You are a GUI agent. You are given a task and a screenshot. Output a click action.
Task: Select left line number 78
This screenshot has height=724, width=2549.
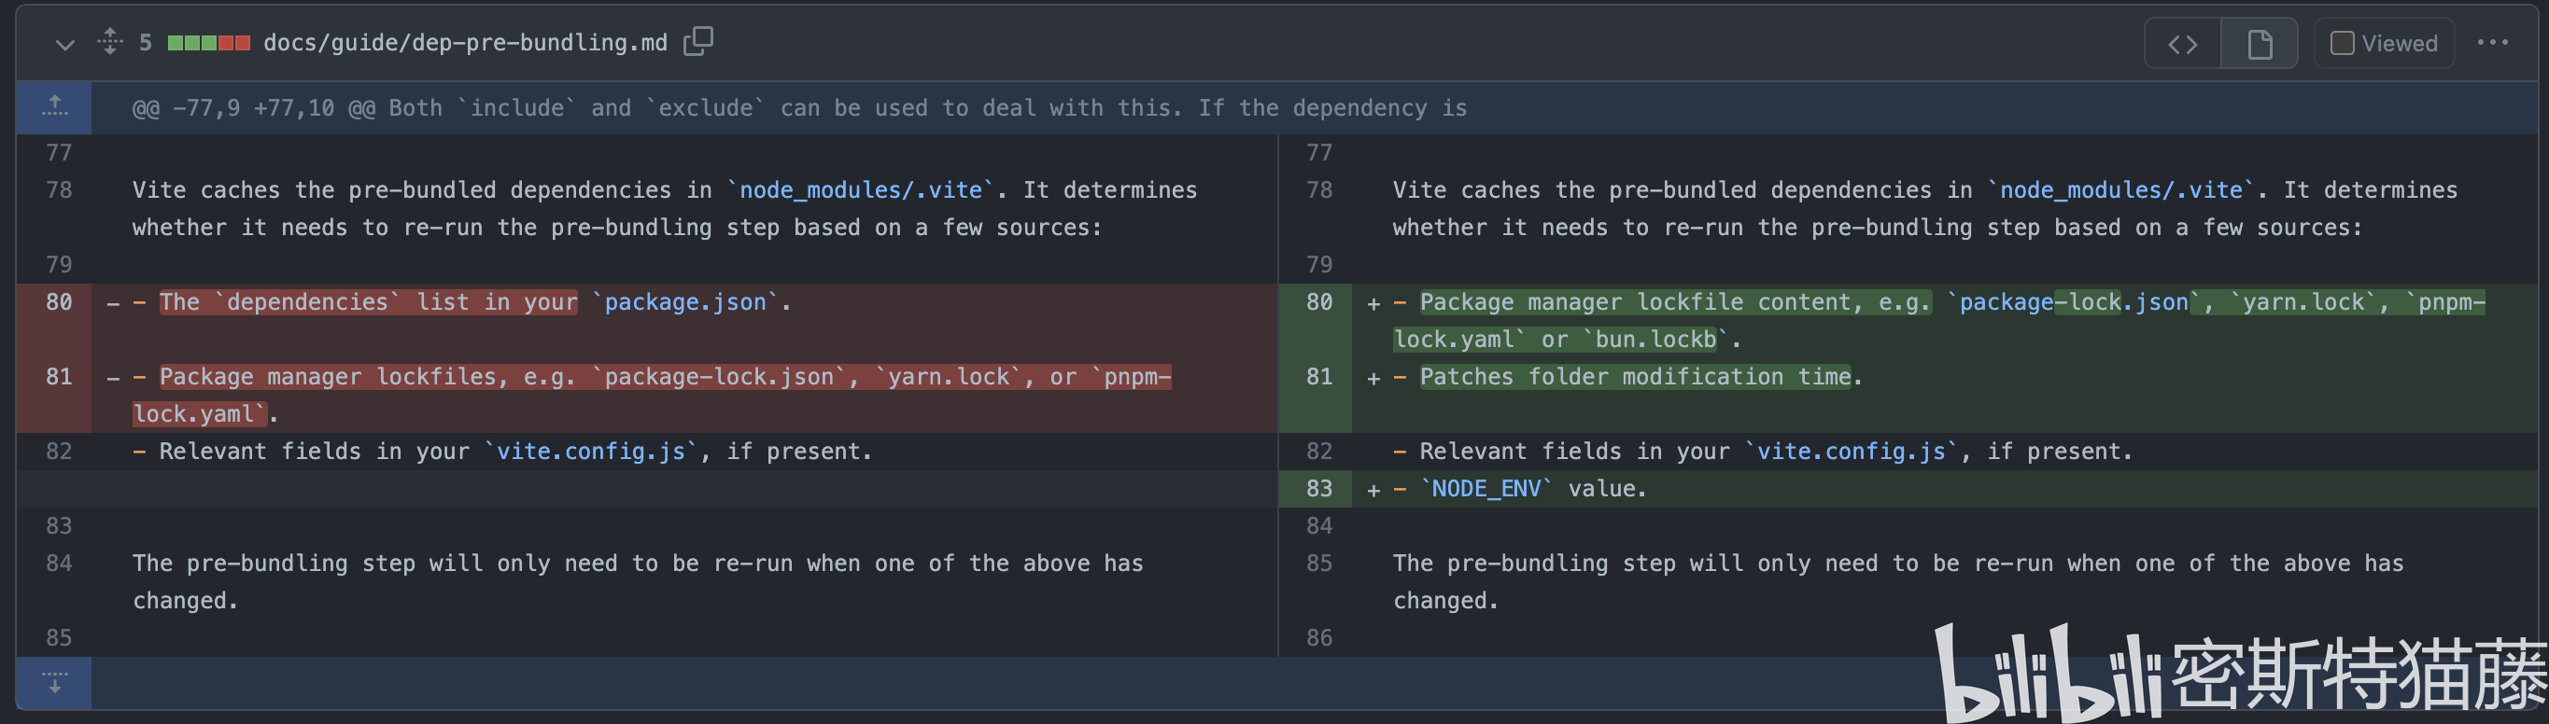pyautogui.click(x=59, y=190)
